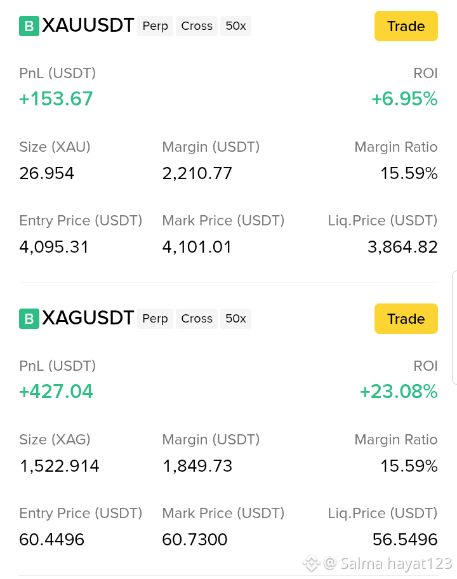Click the green B badge beside XAUUSDT
The width and height of the screenshot is (457, 579).
29,26
